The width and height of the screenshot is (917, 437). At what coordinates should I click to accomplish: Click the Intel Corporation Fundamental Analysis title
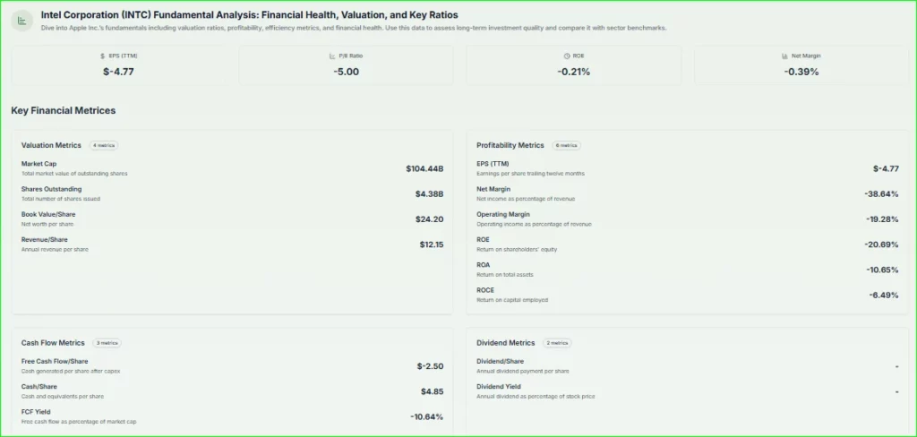tap(249, 15)
